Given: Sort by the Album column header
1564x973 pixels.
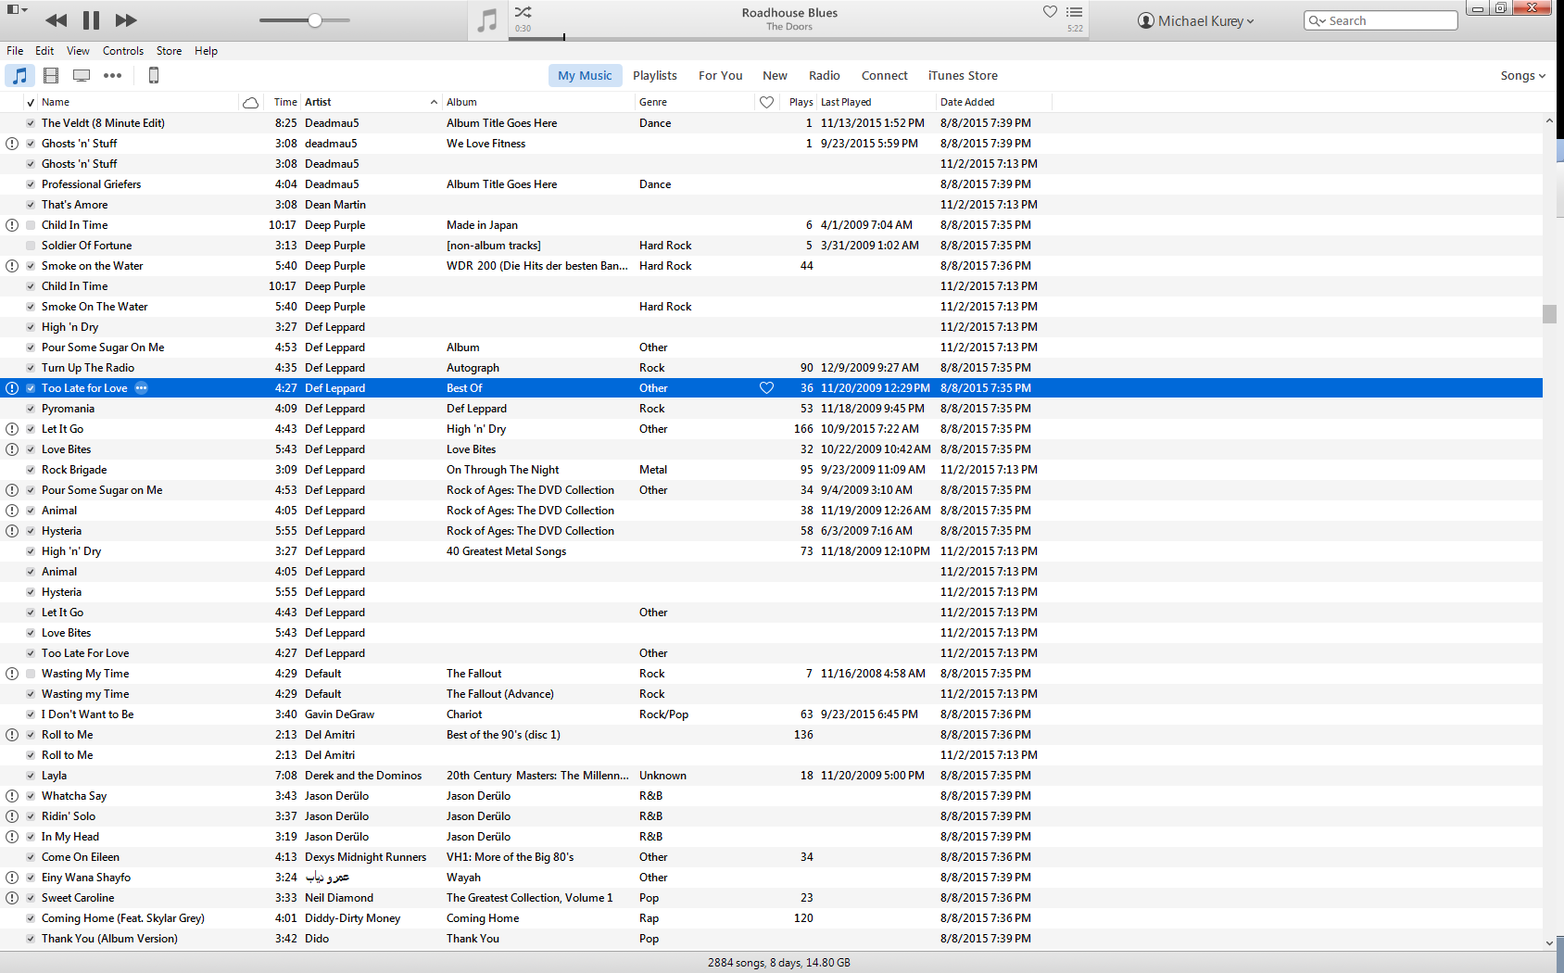Looking at the screenshot, I should (538, 103).
